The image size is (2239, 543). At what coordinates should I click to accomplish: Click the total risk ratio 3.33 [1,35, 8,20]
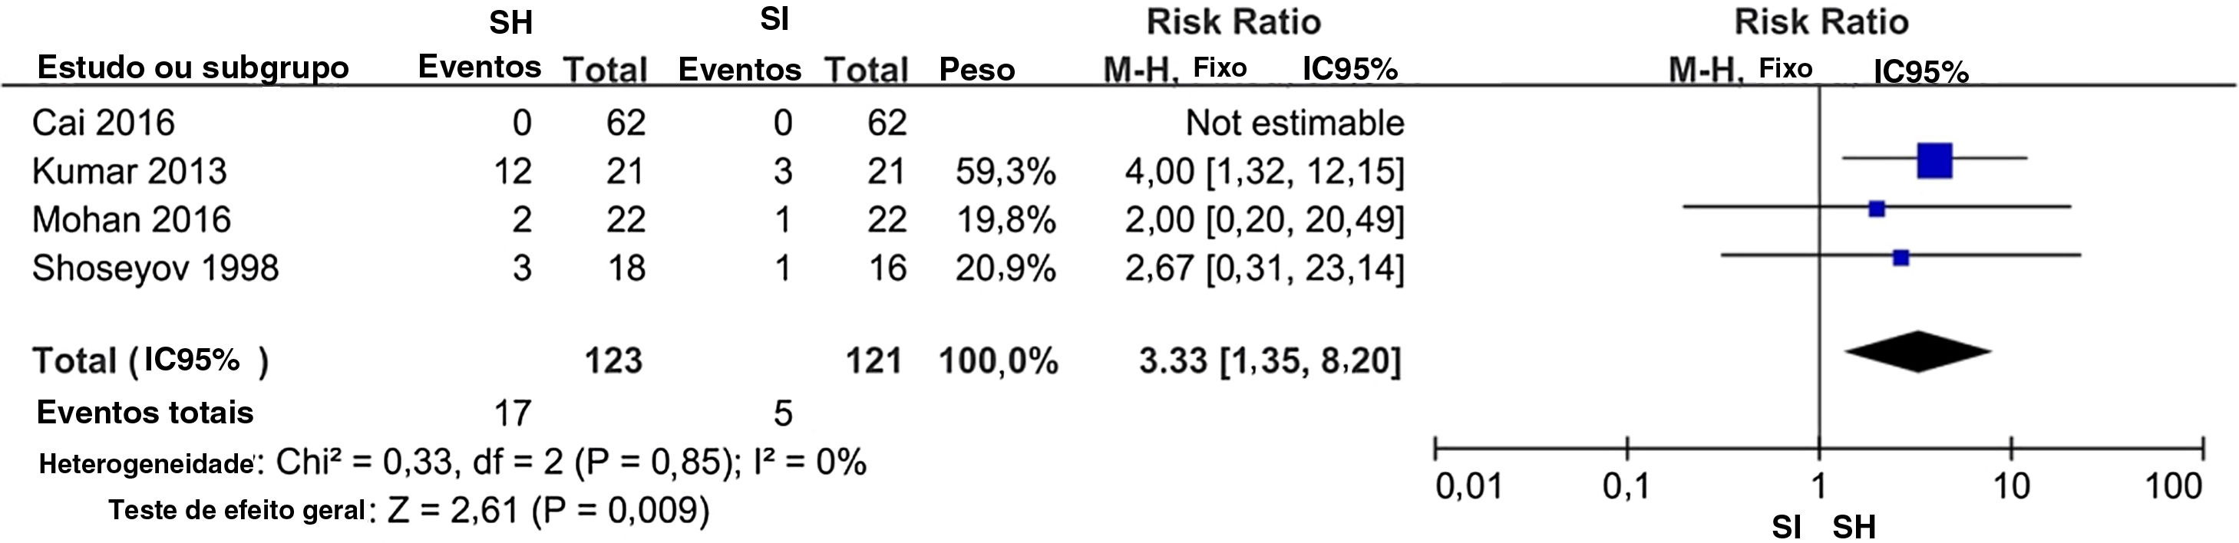click(x=1270, y=360)
